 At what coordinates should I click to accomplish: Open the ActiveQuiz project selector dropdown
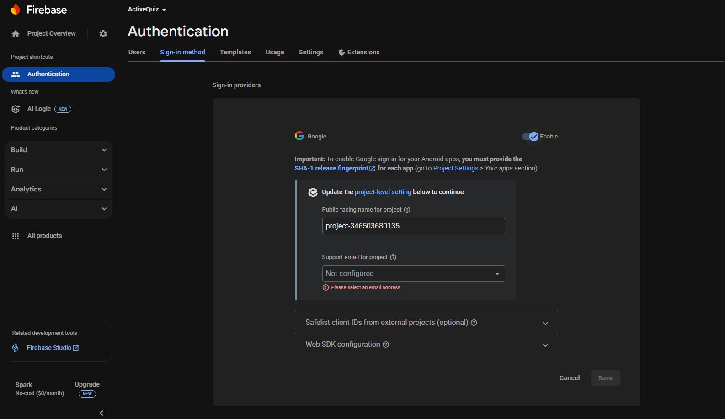(147, 9)
